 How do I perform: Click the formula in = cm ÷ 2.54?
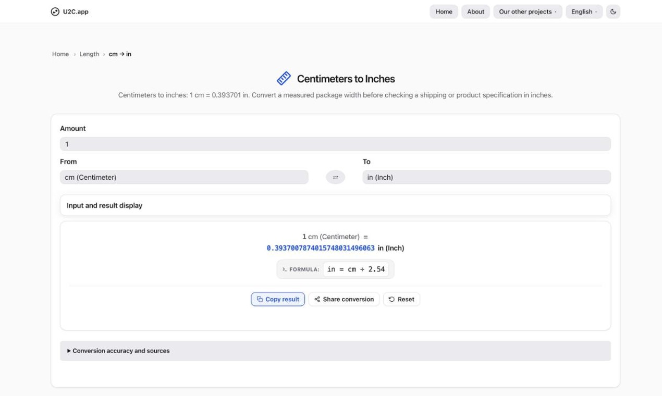click(356, 269)
